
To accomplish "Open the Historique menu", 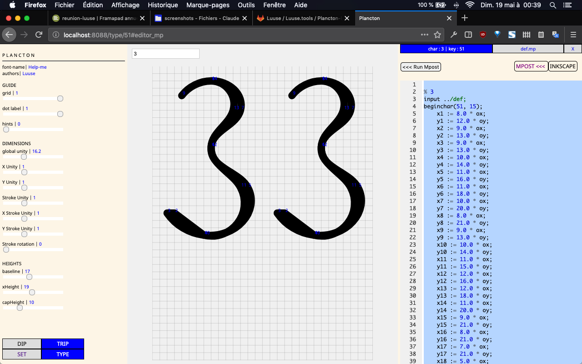I will coord(163,5).
